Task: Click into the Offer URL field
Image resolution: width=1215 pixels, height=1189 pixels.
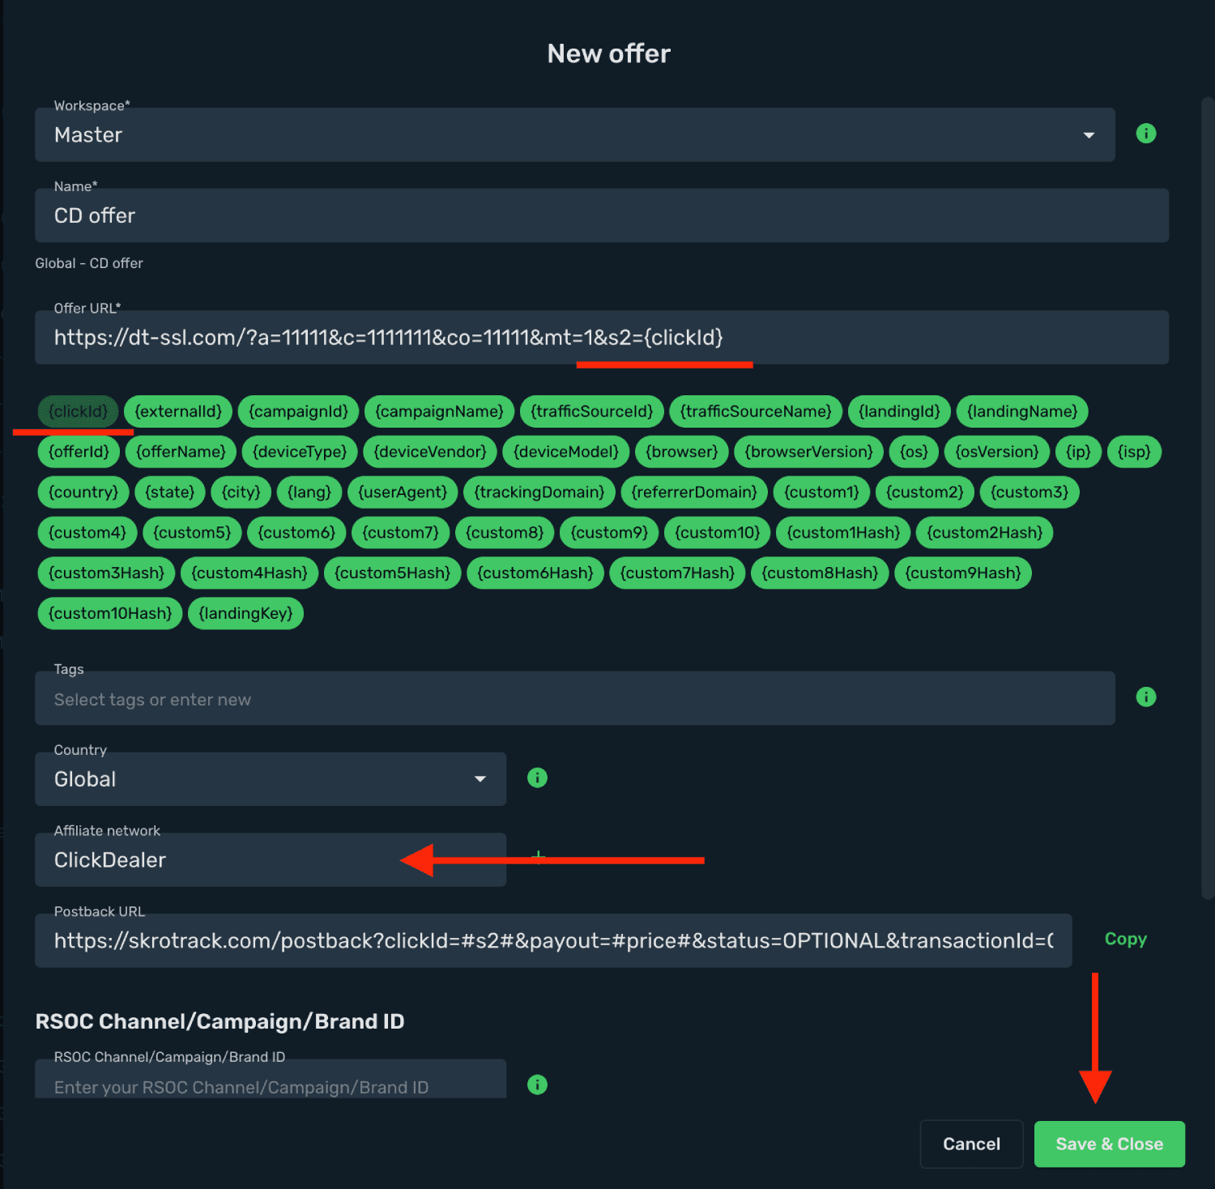Action: click(602, 338)
